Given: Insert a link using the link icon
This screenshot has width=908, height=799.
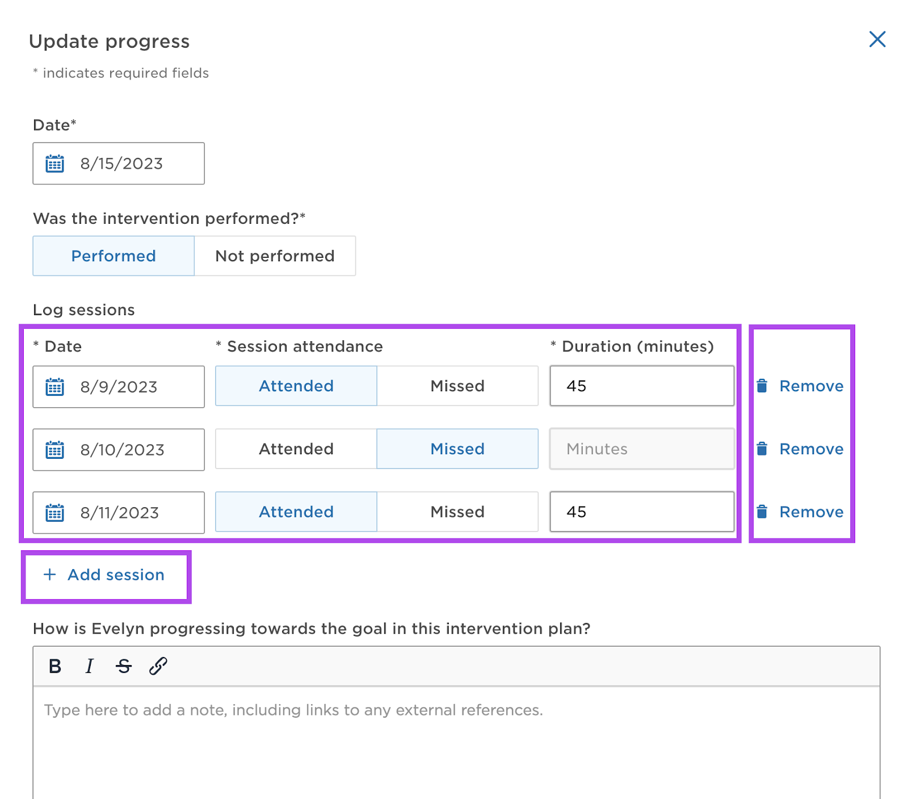Looking at the screenshot, I should 158,666.
